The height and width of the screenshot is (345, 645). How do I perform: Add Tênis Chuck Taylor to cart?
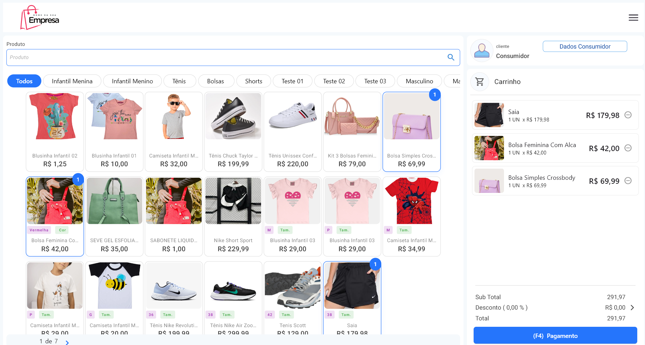click(233, 132)
